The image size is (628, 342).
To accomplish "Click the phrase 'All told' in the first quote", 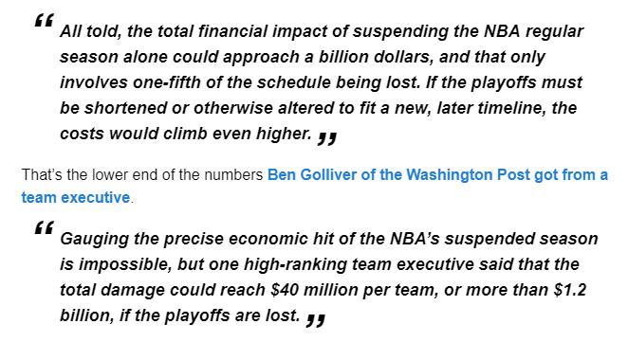I will tap(90, 31).
